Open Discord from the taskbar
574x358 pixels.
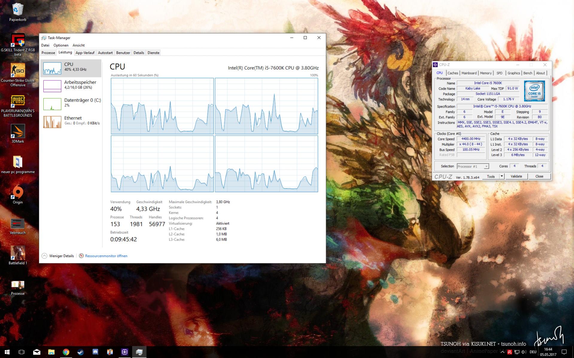click(x=95, y=352)
